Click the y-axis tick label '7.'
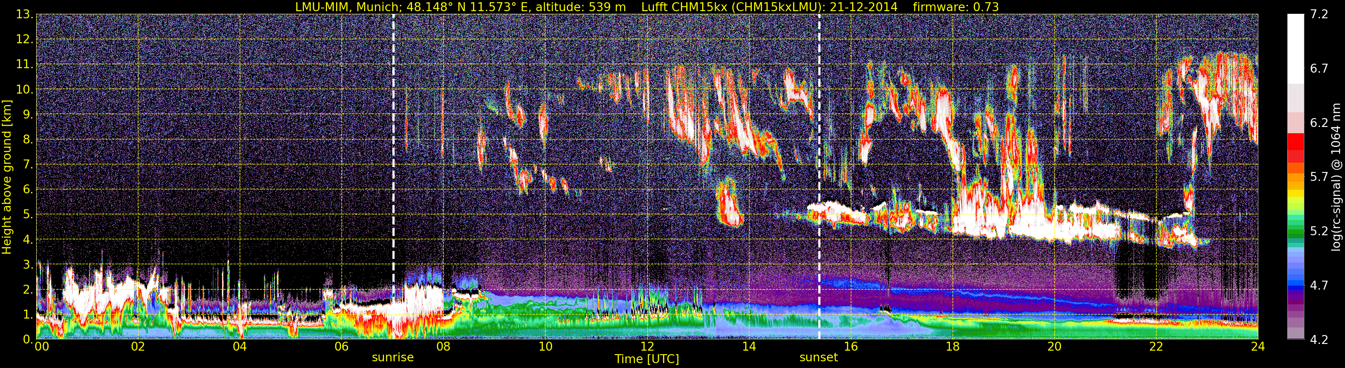1345x368 pixels. point(27,165)
